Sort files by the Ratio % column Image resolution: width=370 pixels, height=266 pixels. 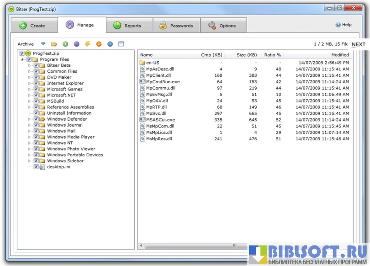[272, 55]
